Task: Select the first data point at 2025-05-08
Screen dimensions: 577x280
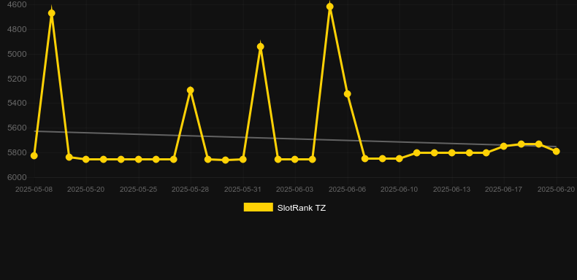Action: pyautogui.click(x=34, y=156)
